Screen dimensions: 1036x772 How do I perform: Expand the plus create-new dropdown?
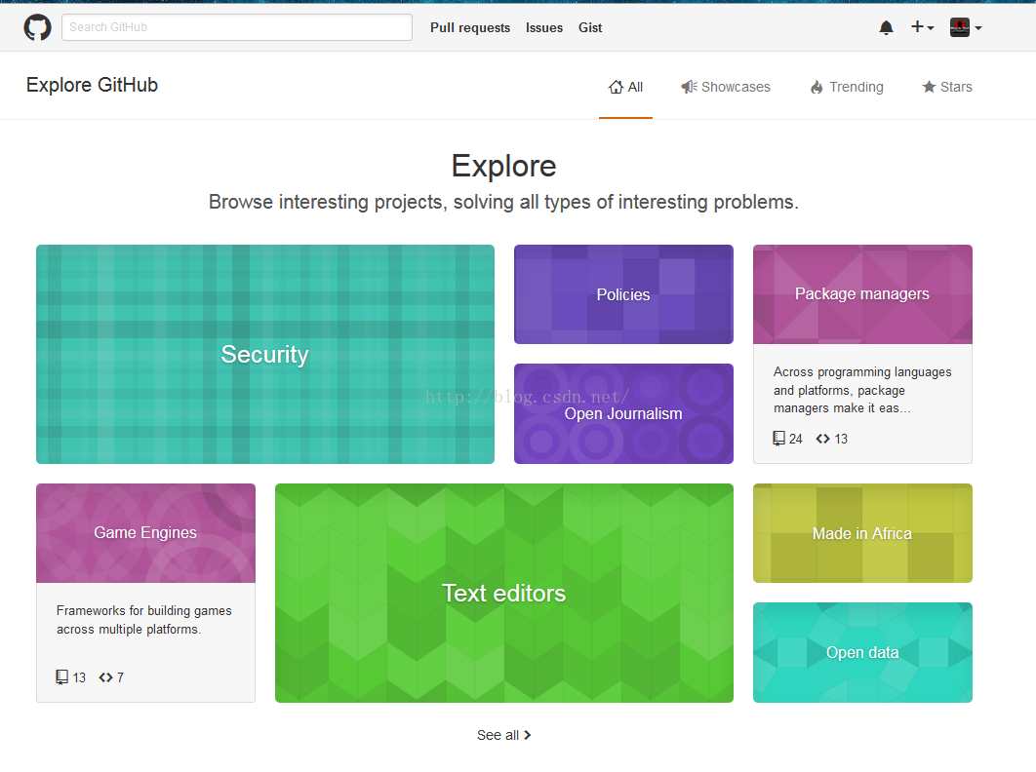click(922, 27)
